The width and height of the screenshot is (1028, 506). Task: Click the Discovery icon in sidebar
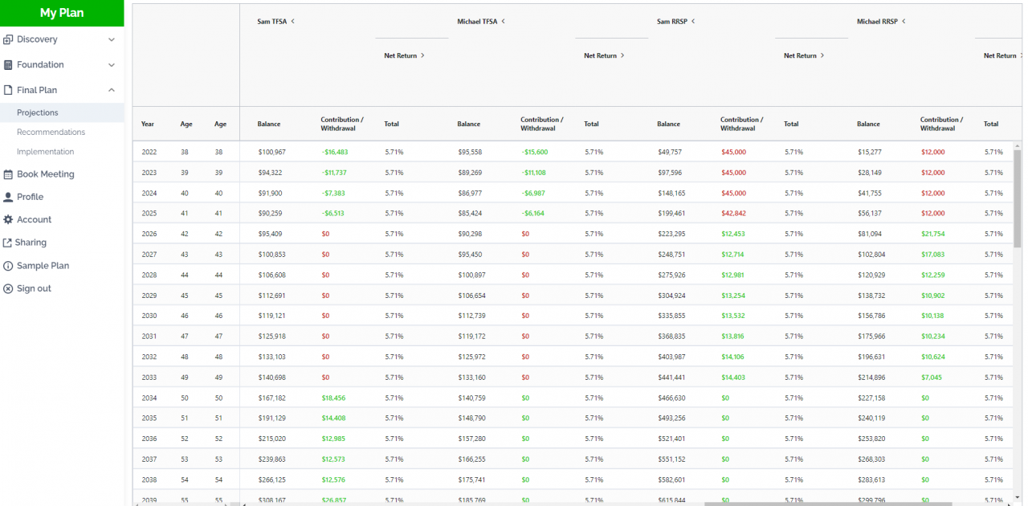[8, 39]
